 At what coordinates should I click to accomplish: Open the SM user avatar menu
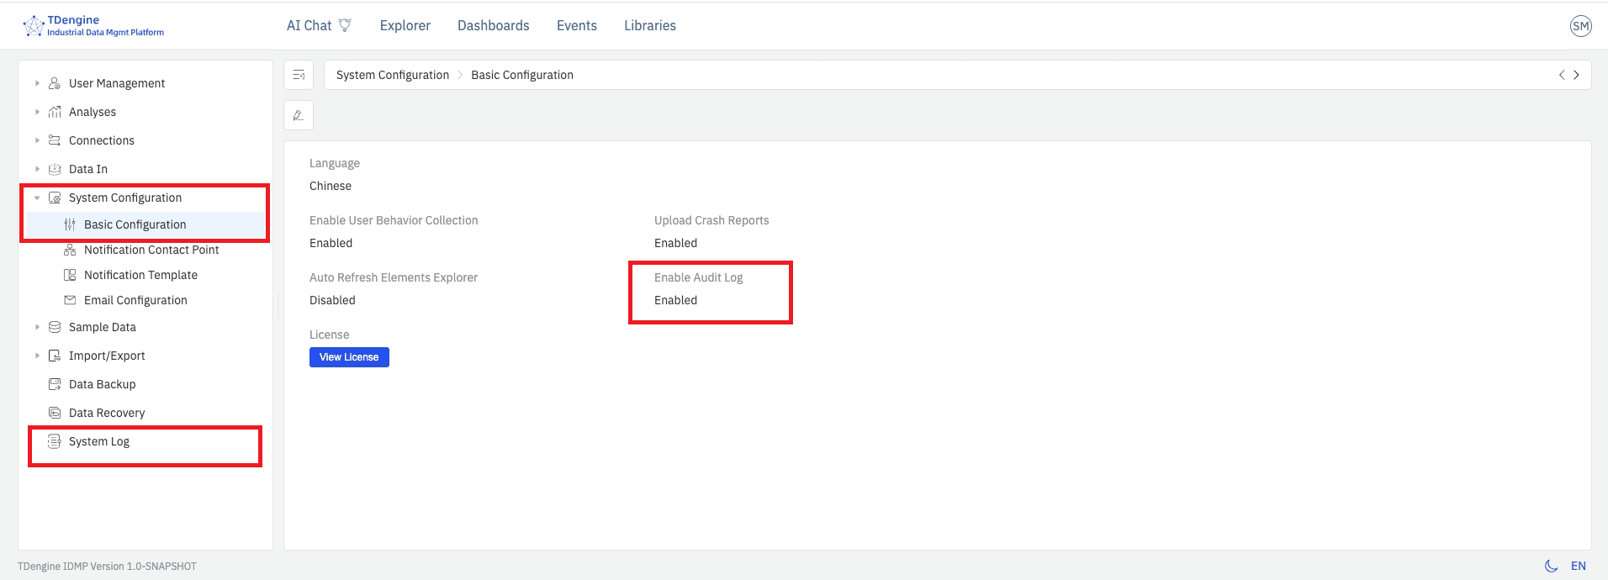click(1580, 26)
